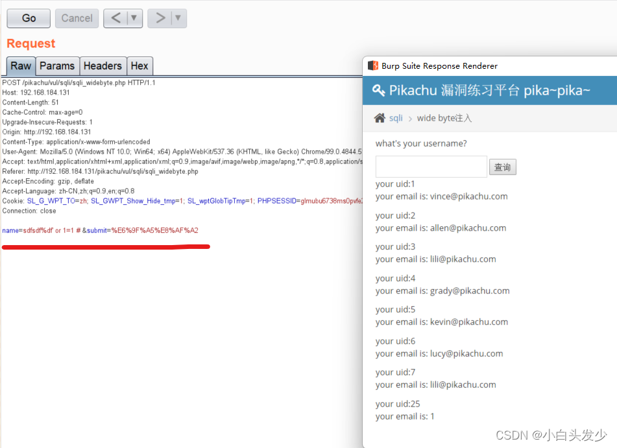Screen dimensions: 617x448
Task: Click the Cache-Control: max-age=0 line
Action: click(43, 112)
